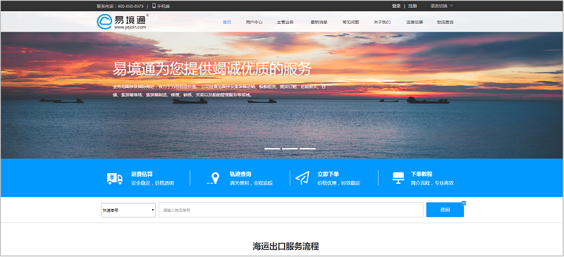Select the third carousel slide indicator
564x257 pixels.
[x=307, y=149]
